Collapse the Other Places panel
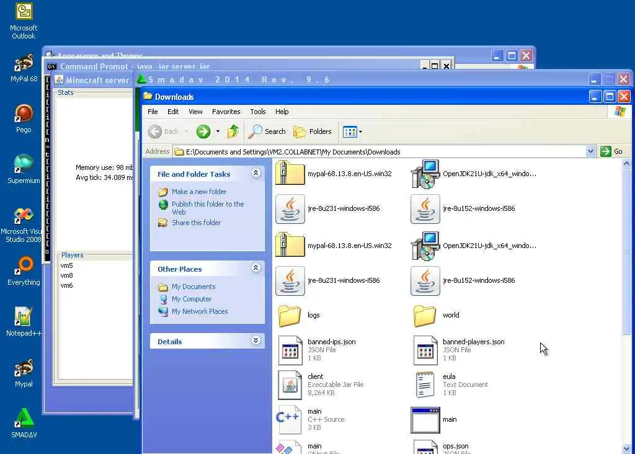This screenshot has height=454, width=635. (255, 268)
